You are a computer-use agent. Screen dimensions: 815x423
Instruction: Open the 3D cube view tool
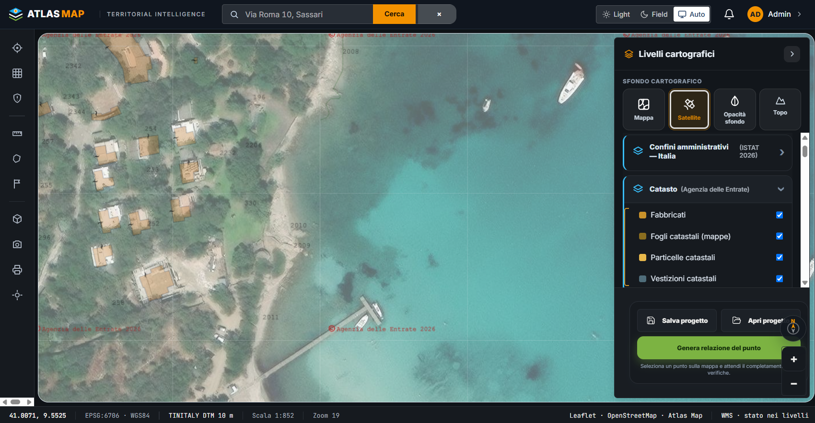pyautogui.click(x=17, y=219)
